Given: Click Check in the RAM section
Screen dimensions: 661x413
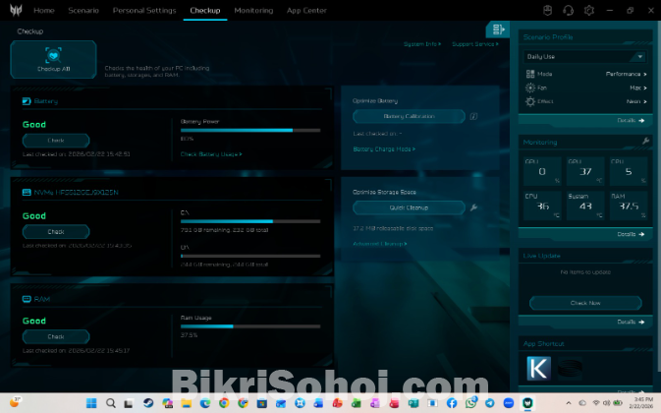Looking at the screenshot, I should [56, 336].
